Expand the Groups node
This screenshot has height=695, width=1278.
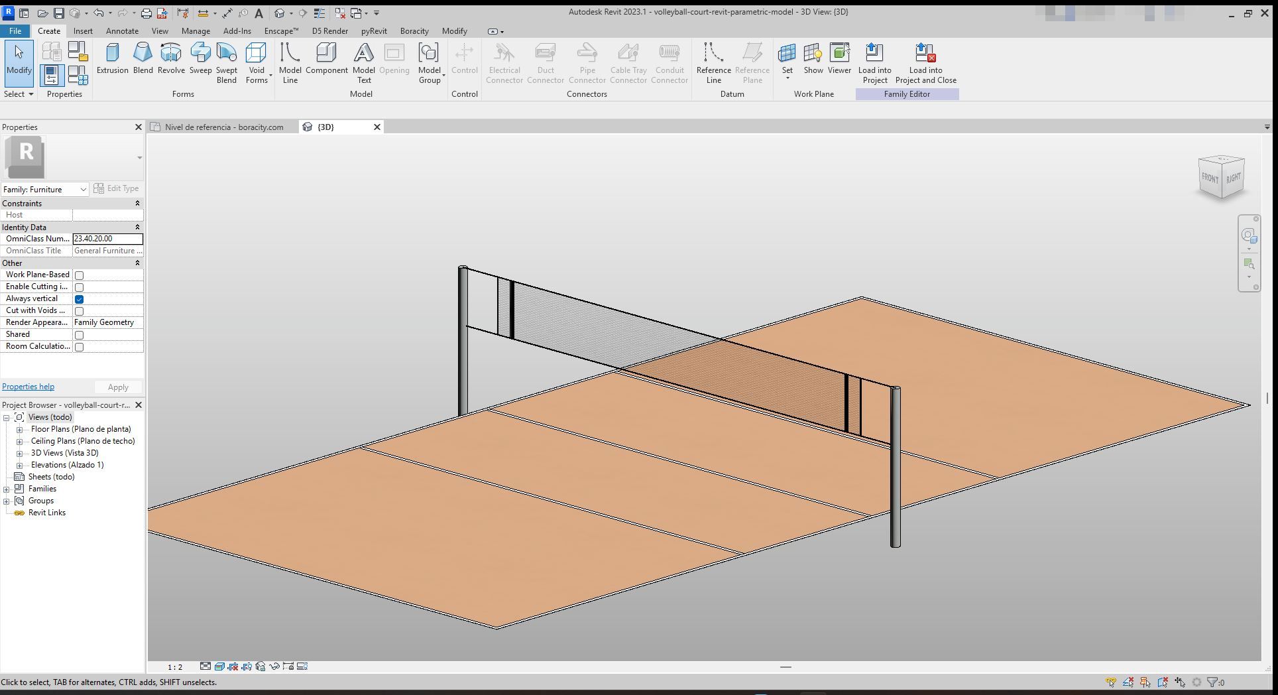click(7, 501)
